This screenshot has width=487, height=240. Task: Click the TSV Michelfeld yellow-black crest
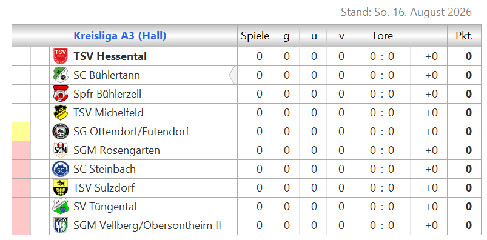click(60, 113)
